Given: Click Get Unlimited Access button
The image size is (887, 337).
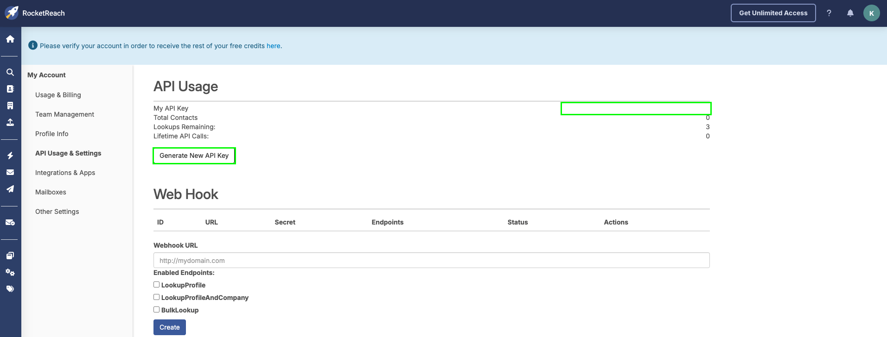Looking at the screenshot, I should 773,13.
